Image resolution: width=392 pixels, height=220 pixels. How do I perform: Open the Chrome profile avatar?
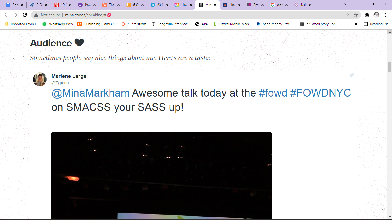377,15
